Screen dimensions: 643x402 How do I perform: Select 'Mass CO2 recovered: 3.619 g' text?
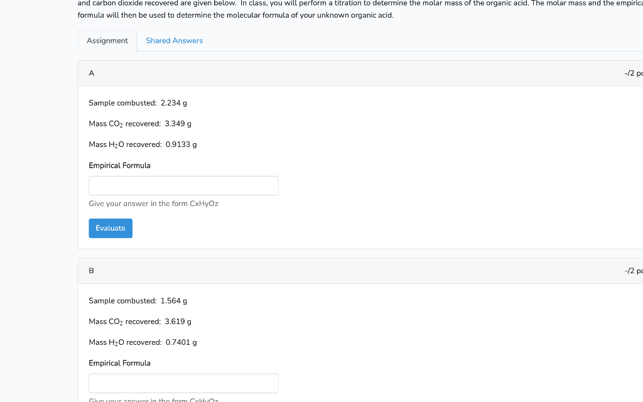[140, 322]
